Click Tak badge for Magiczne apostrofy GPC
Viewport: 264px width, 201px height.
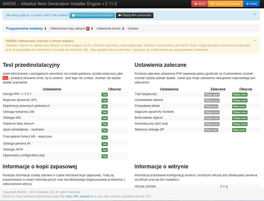105,100
